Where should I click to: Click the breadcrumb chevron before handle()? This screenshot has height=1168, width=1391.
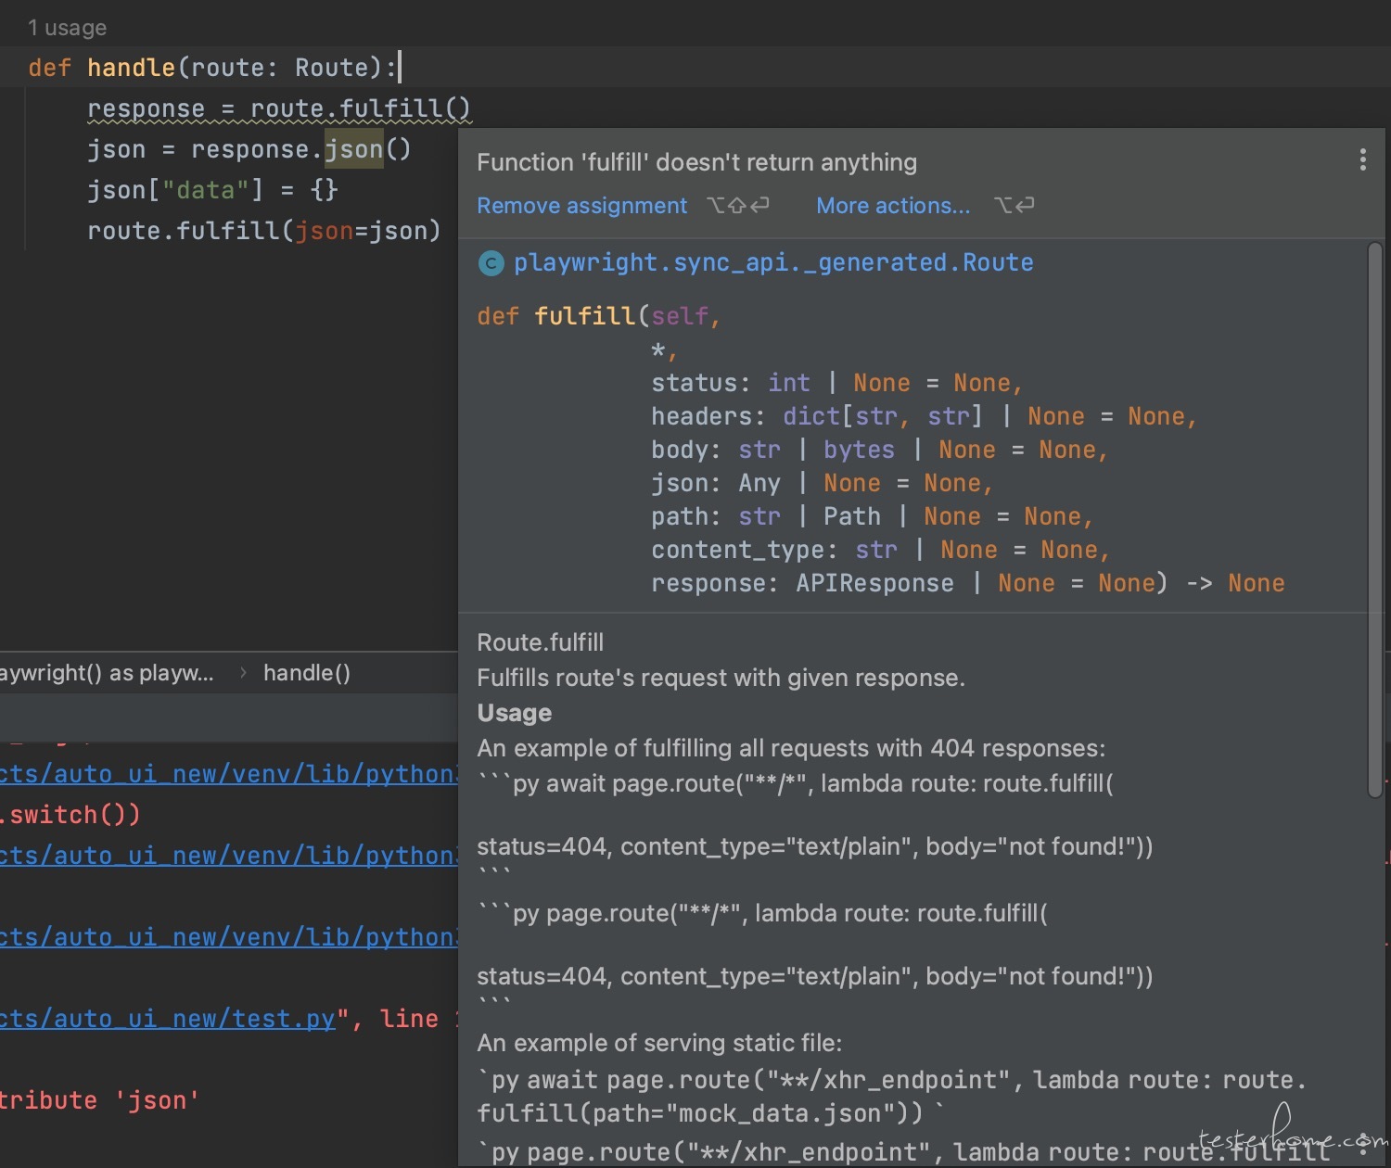click(x=243, y=673)
